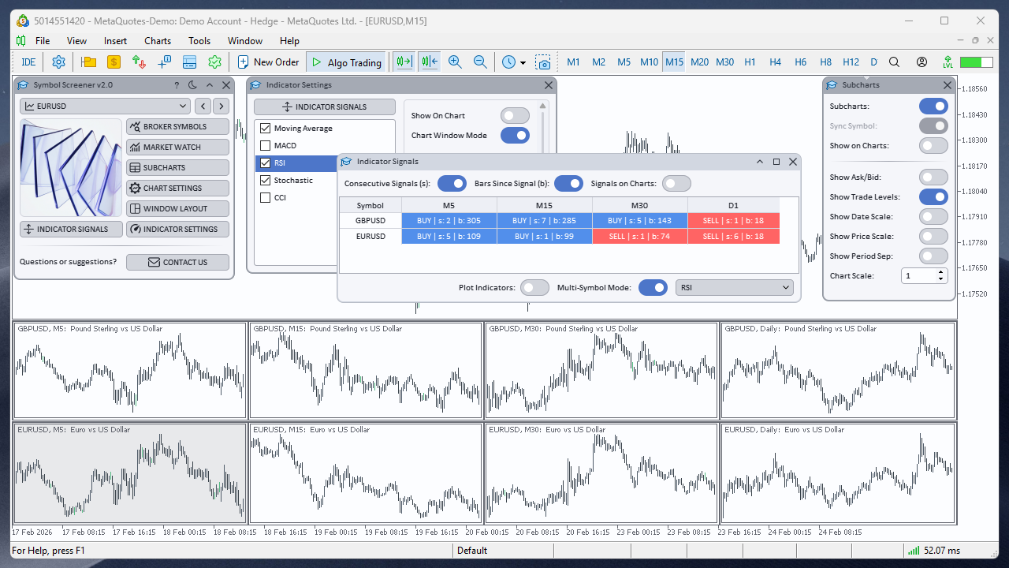Screen dimensions: 1009x568
Task: Close the Indicator Settings panel
Action: click(x=549, y=85)
